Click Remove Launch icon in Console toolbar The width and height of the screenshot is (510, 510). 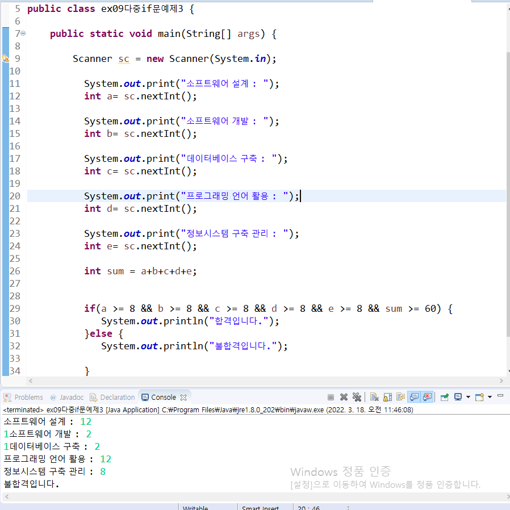[344, 397]
